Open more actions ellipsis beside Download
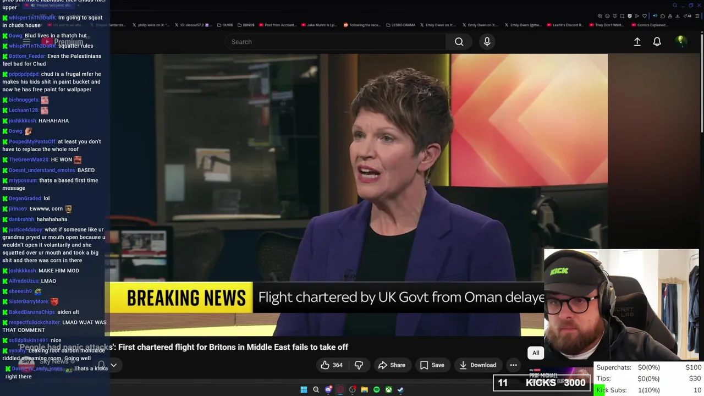 (513, 365)
